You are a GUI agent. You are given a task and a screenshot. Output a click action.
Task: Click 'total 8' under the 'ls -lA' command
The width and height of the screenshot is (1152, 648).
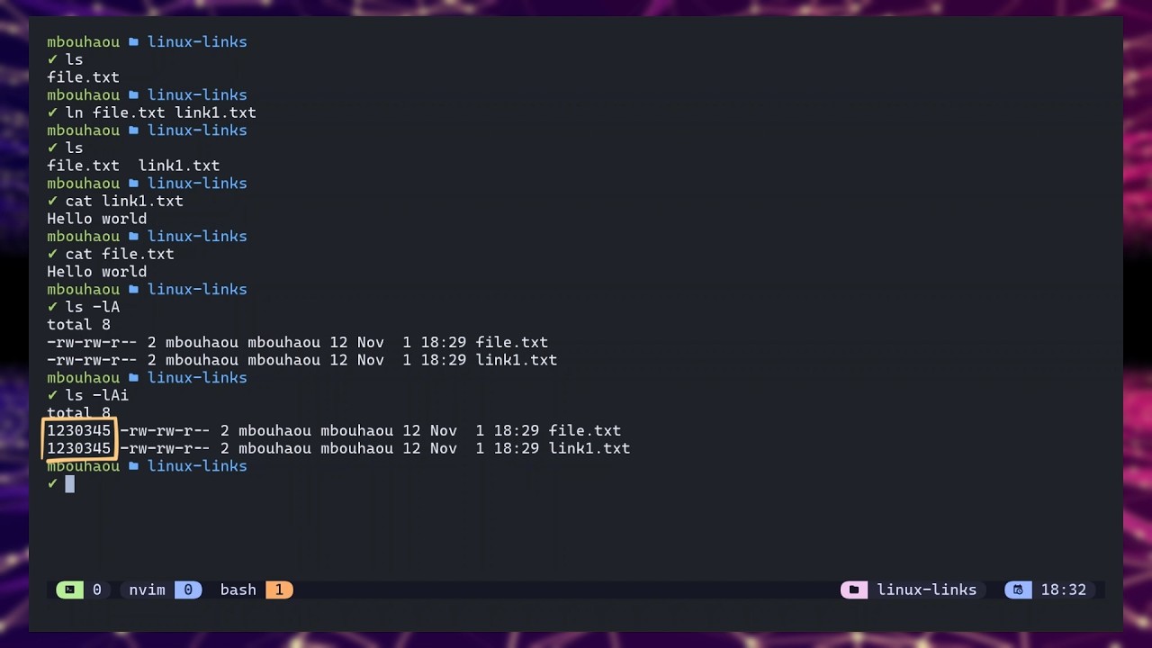point(79,325)
